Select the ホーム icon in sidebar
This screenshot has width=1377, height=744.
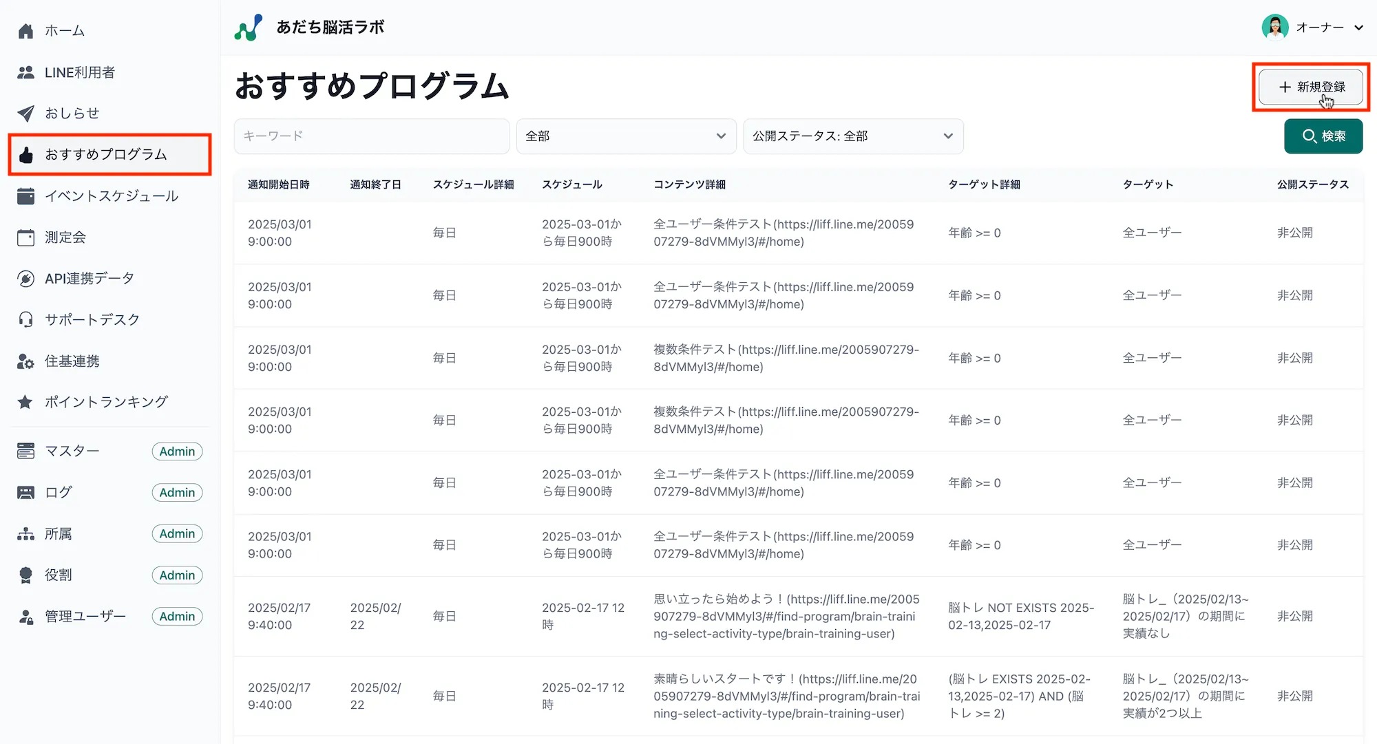[x=25, y=30]
